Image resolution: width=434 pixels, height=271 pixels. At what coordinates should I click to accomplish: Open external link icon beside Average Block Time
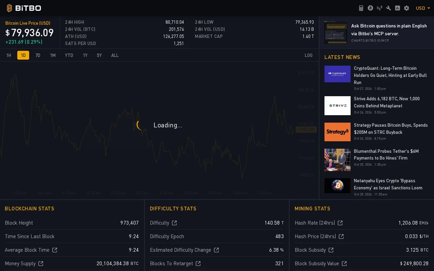pyautogui.click(x=55, y=250)
